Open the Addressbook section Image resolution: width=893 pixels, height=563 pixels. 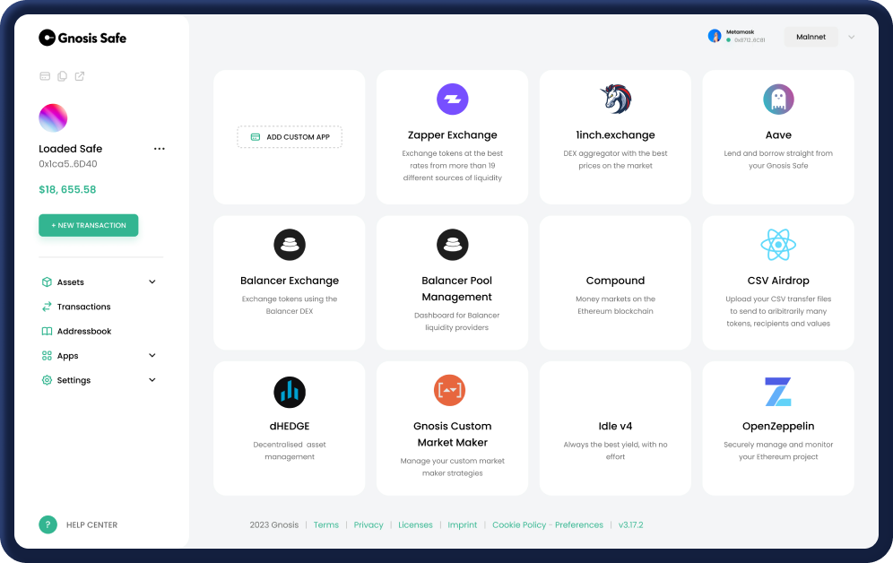(84, 331)
